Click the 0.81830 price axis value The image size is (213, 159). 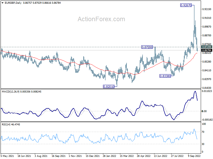207,88
